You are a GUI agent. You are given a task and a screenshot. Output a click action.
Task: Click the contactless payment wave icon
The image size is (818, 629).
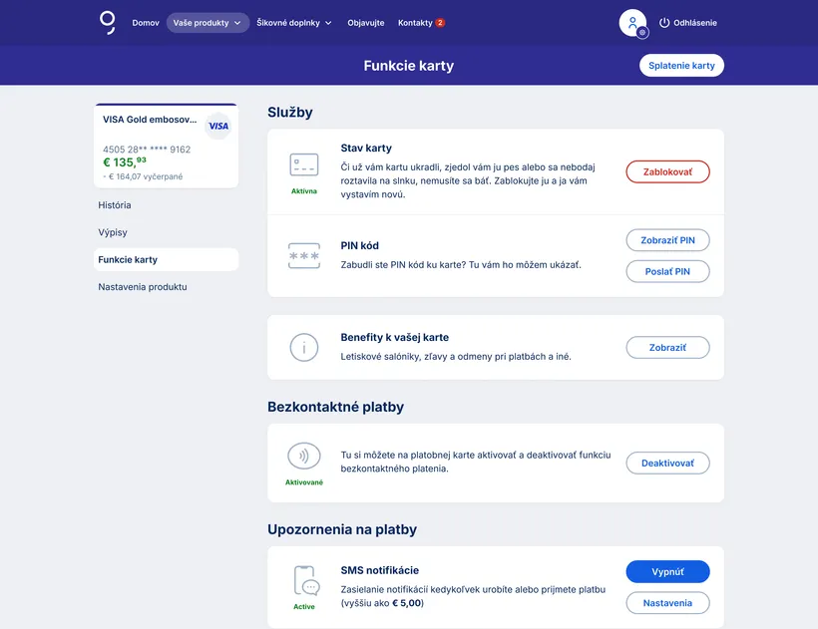click(304, 457)
